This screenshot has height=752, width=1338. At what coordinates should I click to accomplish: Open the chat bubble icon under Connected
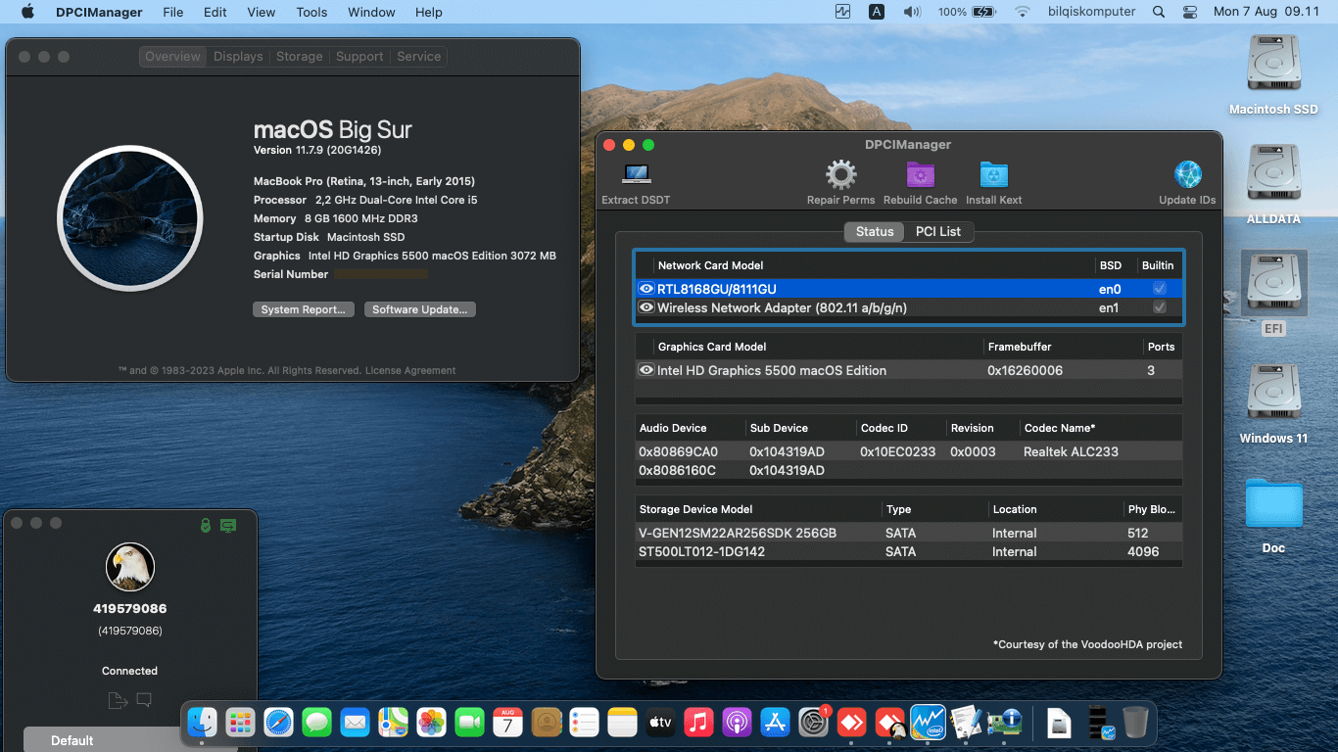(144, 700)
